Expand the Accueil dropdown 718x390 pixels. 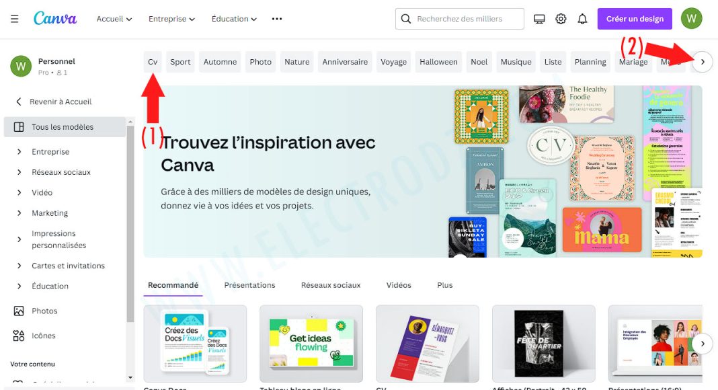[x=114, y=19]
